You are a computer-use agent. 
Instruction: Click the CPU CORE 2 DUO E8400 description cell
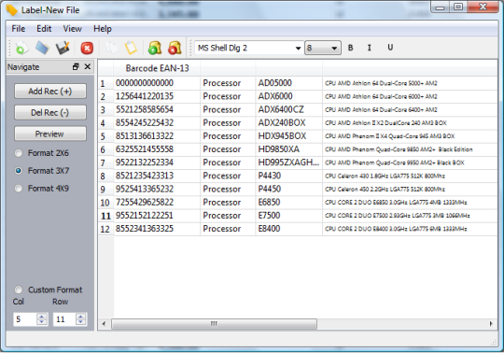(x=410, y=229)
